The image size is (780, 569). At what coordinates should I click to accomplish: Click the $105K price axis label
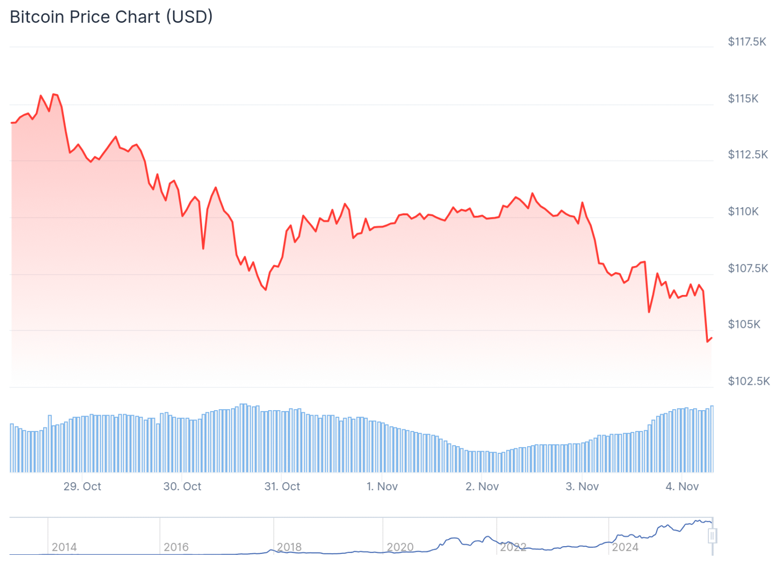click(x=744, y=324)
